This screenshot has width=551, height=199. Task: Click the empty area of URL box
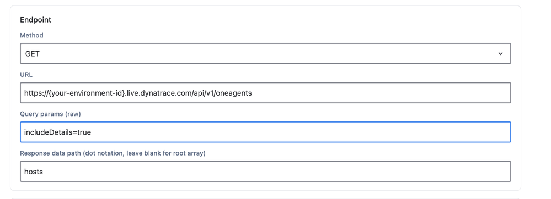click(x=381, y=93)
